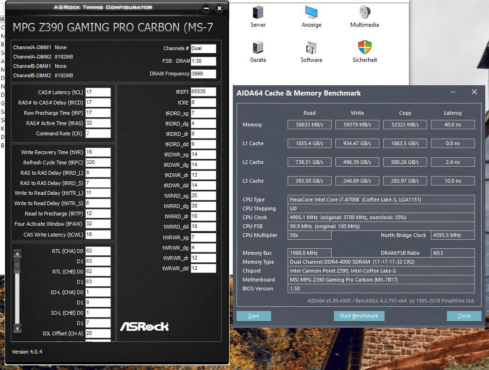Viewport: 489px width, 370px height.
Task: Click the L3 Cache Copy 283.97 GB/s value
Action: pyautogui.click(x=405, y=181)
